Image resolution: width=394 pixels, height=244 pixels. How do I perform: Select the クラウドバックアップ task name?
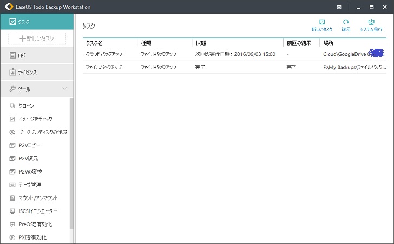pos(104,54)
